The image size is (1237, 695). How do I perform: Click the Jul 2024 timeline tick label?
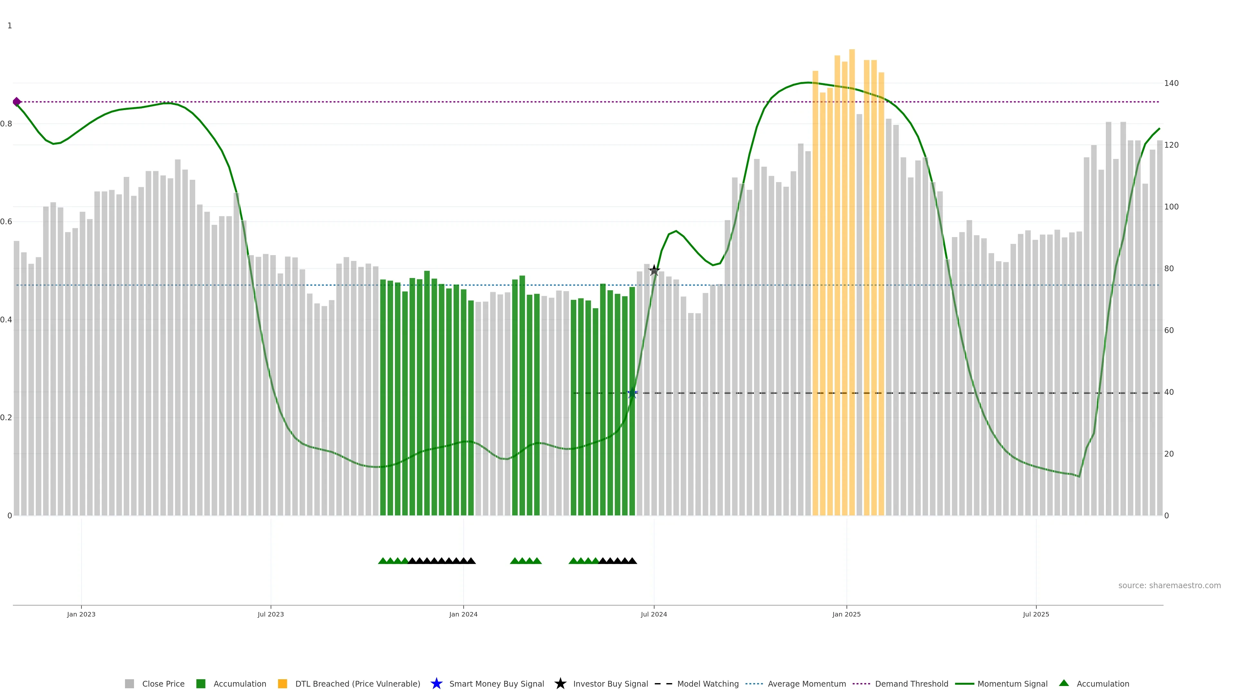[x=654, y=615]
